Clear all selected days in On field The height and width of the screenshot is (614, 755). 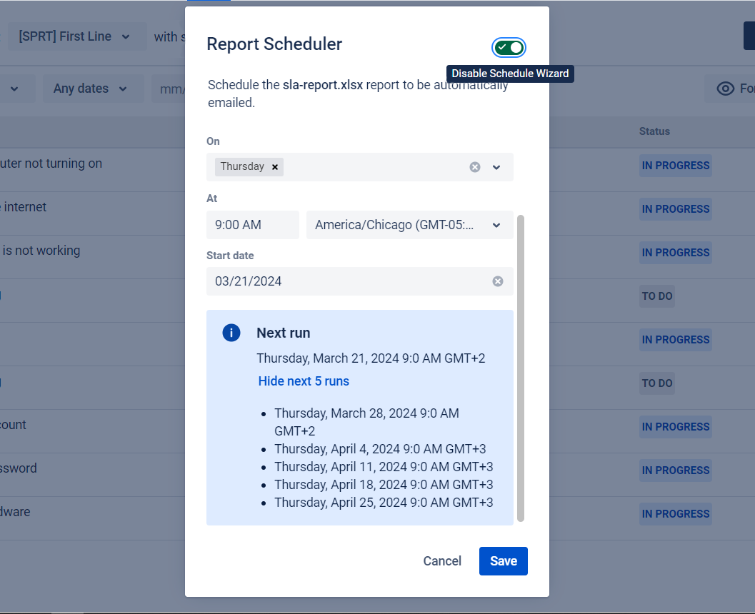475,167
